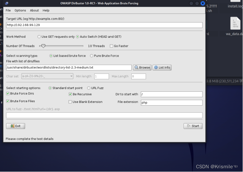Image resolution: width=243 pixels, height=172 pixels.
Task: Open the File menu
Action: [8, 10]
